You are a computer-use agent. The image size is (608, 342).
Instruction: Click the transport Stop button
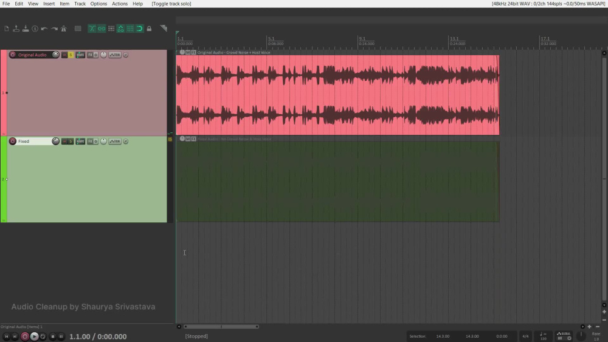pyautogui.click(x=53, y=337)
